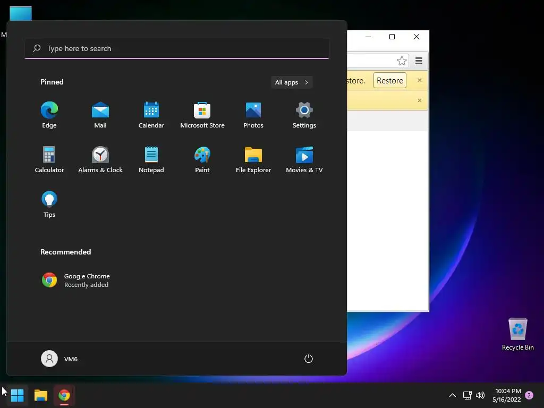Click Restore in the Chrome info bar
Viewport: 544px width, 408px height.
click(x=389, y=81)
